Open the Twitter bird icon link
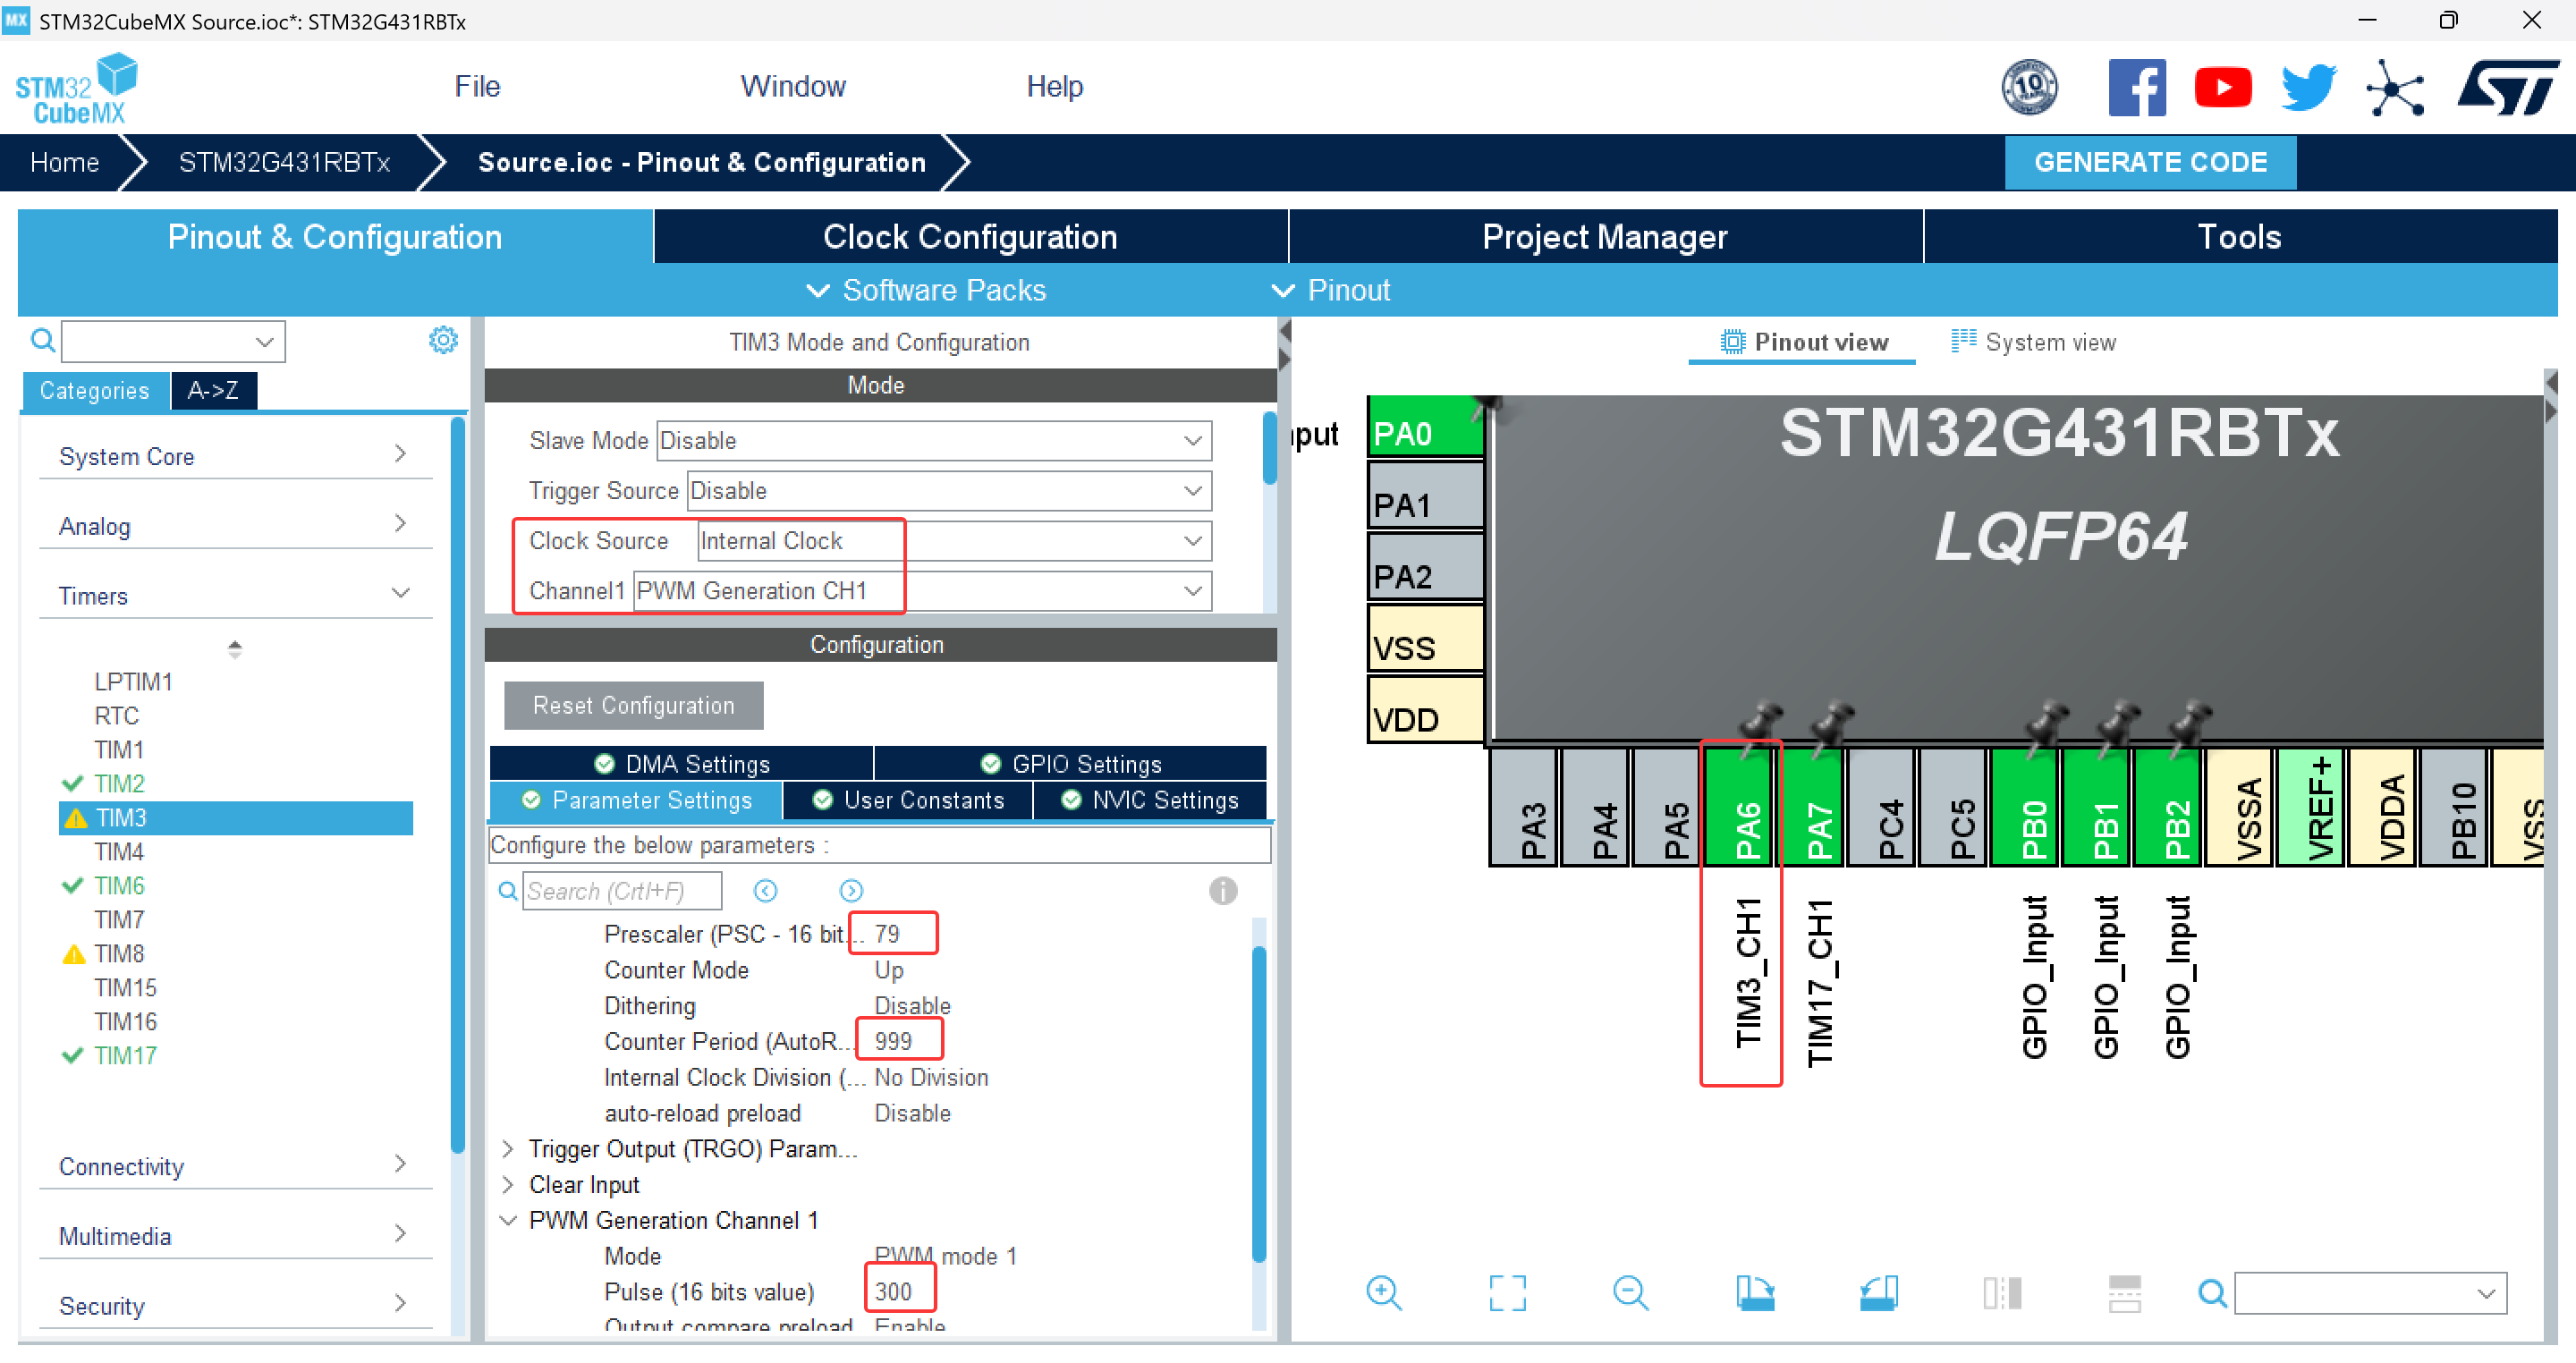This screenshot has width=2576, height=1363. click(2309, 88)
